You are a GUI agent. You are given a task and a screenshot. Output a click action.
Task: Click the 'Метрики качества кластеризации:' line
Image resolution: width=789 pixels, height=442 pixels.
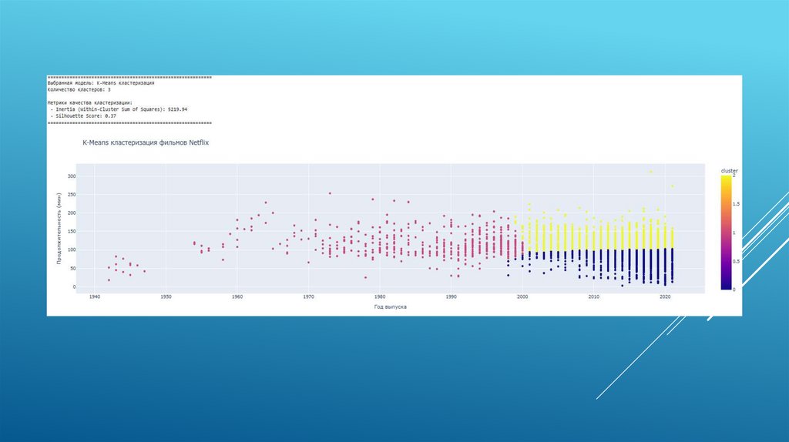[90, 102]
